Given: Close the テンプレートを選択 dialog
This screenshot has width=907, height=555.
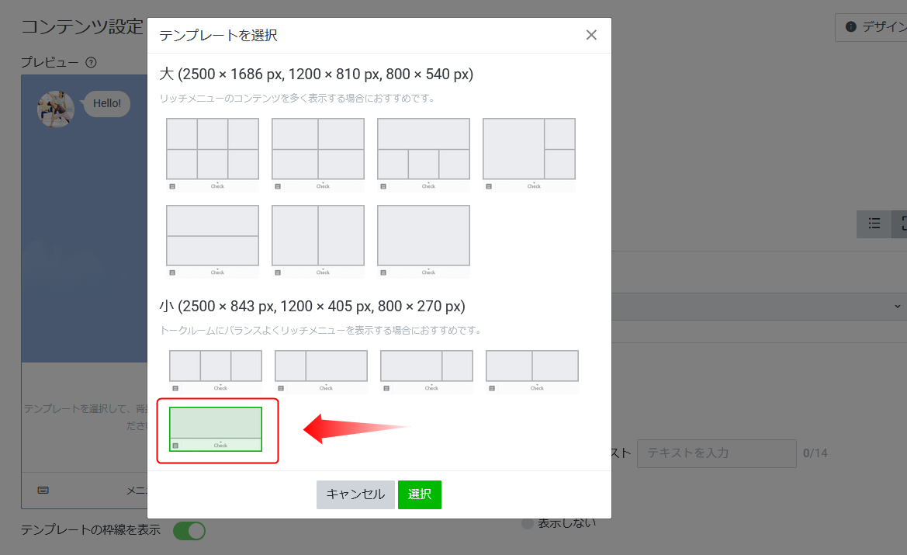Looking at the screenshot, I should pyautogui.click(x=591, y=34).
